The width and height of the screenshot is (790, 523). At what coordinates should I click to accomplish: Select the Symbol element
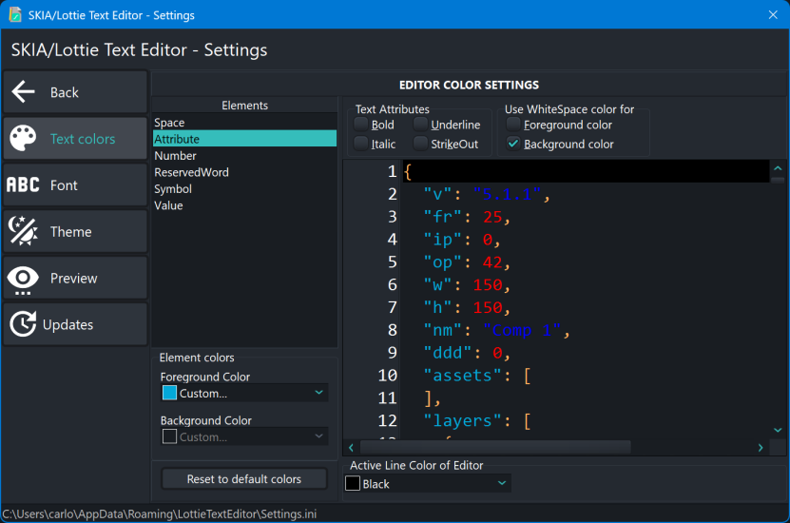pos(245,189)
